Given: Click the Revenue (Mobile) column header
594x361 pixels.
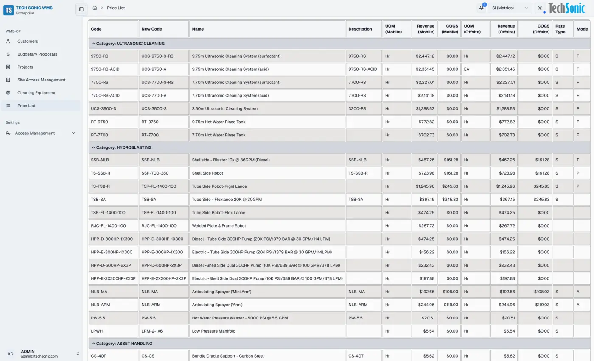Looking at the screenshot, I should (424, 29).
